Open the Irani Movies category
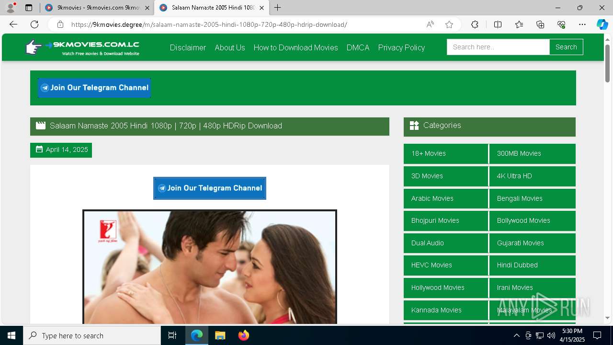Viewport: 613px width, 345px height. [x=533, y=288]
